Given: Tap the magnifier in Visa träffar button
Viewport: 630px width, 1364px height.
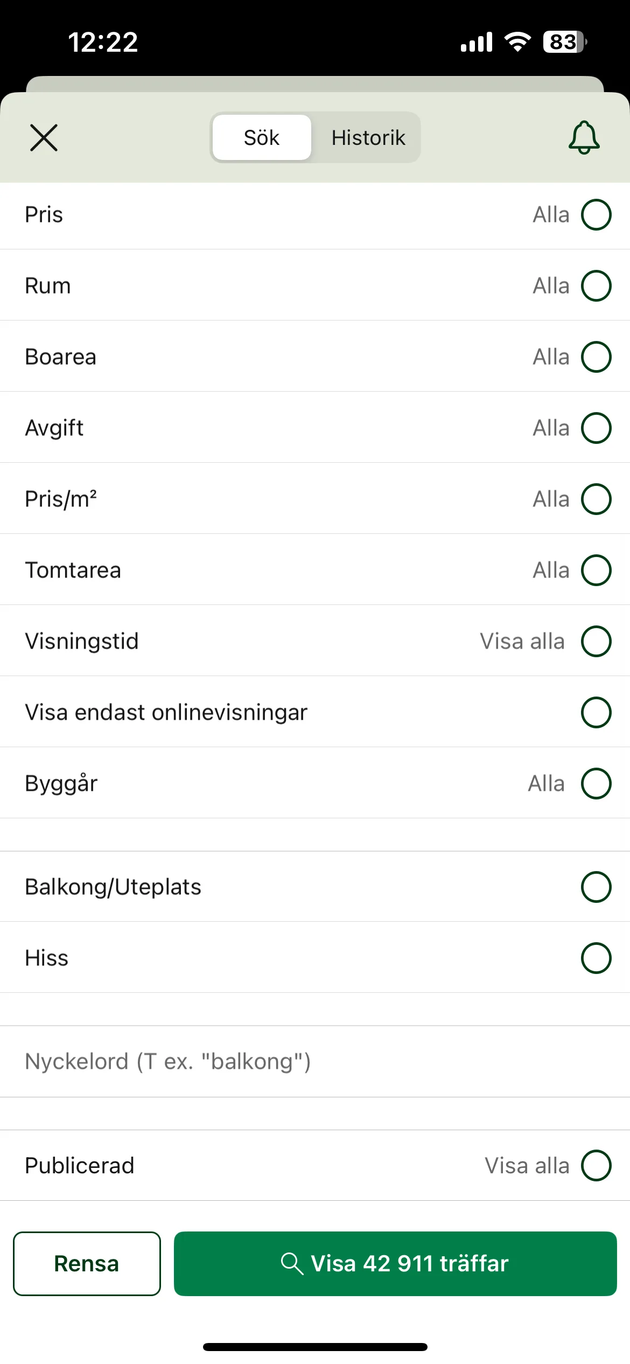Looking at the screenshot, I should click(292, 1263).
